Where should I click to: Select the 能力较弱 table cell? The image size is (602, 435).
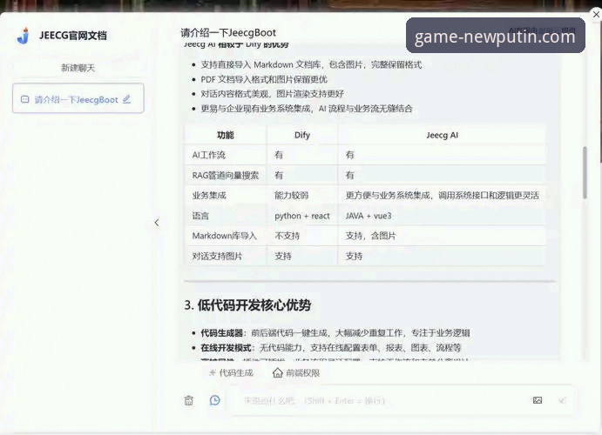pyautogui.click(x=302, y=196)
